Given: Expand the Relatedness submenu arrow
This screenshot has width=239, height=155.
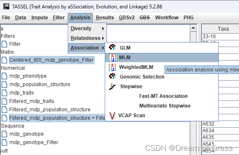Looking at the screenshot, I should pyautogui.click(x=103, y=38).
